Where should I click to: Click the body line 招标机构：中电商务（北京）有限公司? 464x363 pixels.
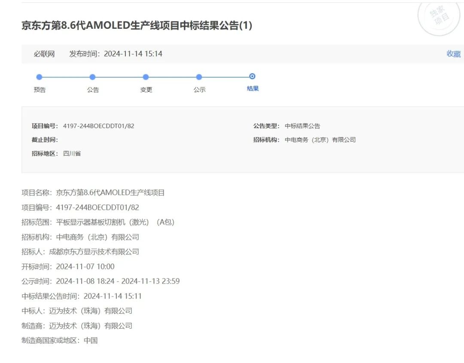point(80,237)
